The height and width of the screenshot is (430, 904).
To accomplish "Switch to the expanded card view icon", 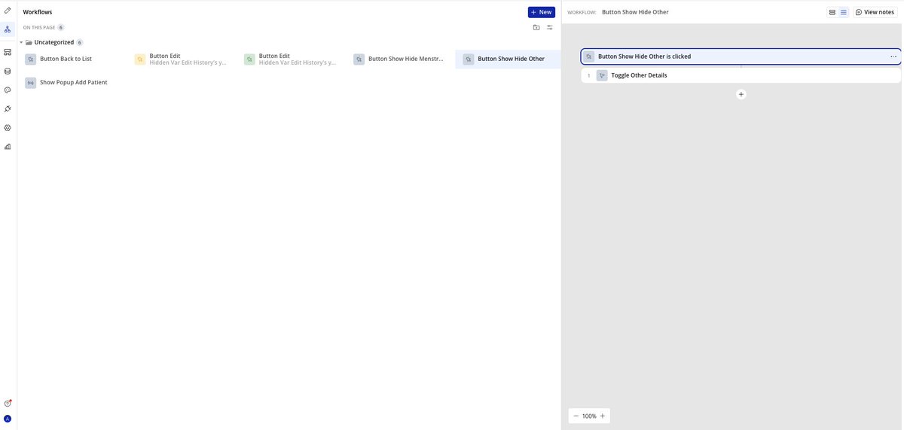I will tap(832, 12).
